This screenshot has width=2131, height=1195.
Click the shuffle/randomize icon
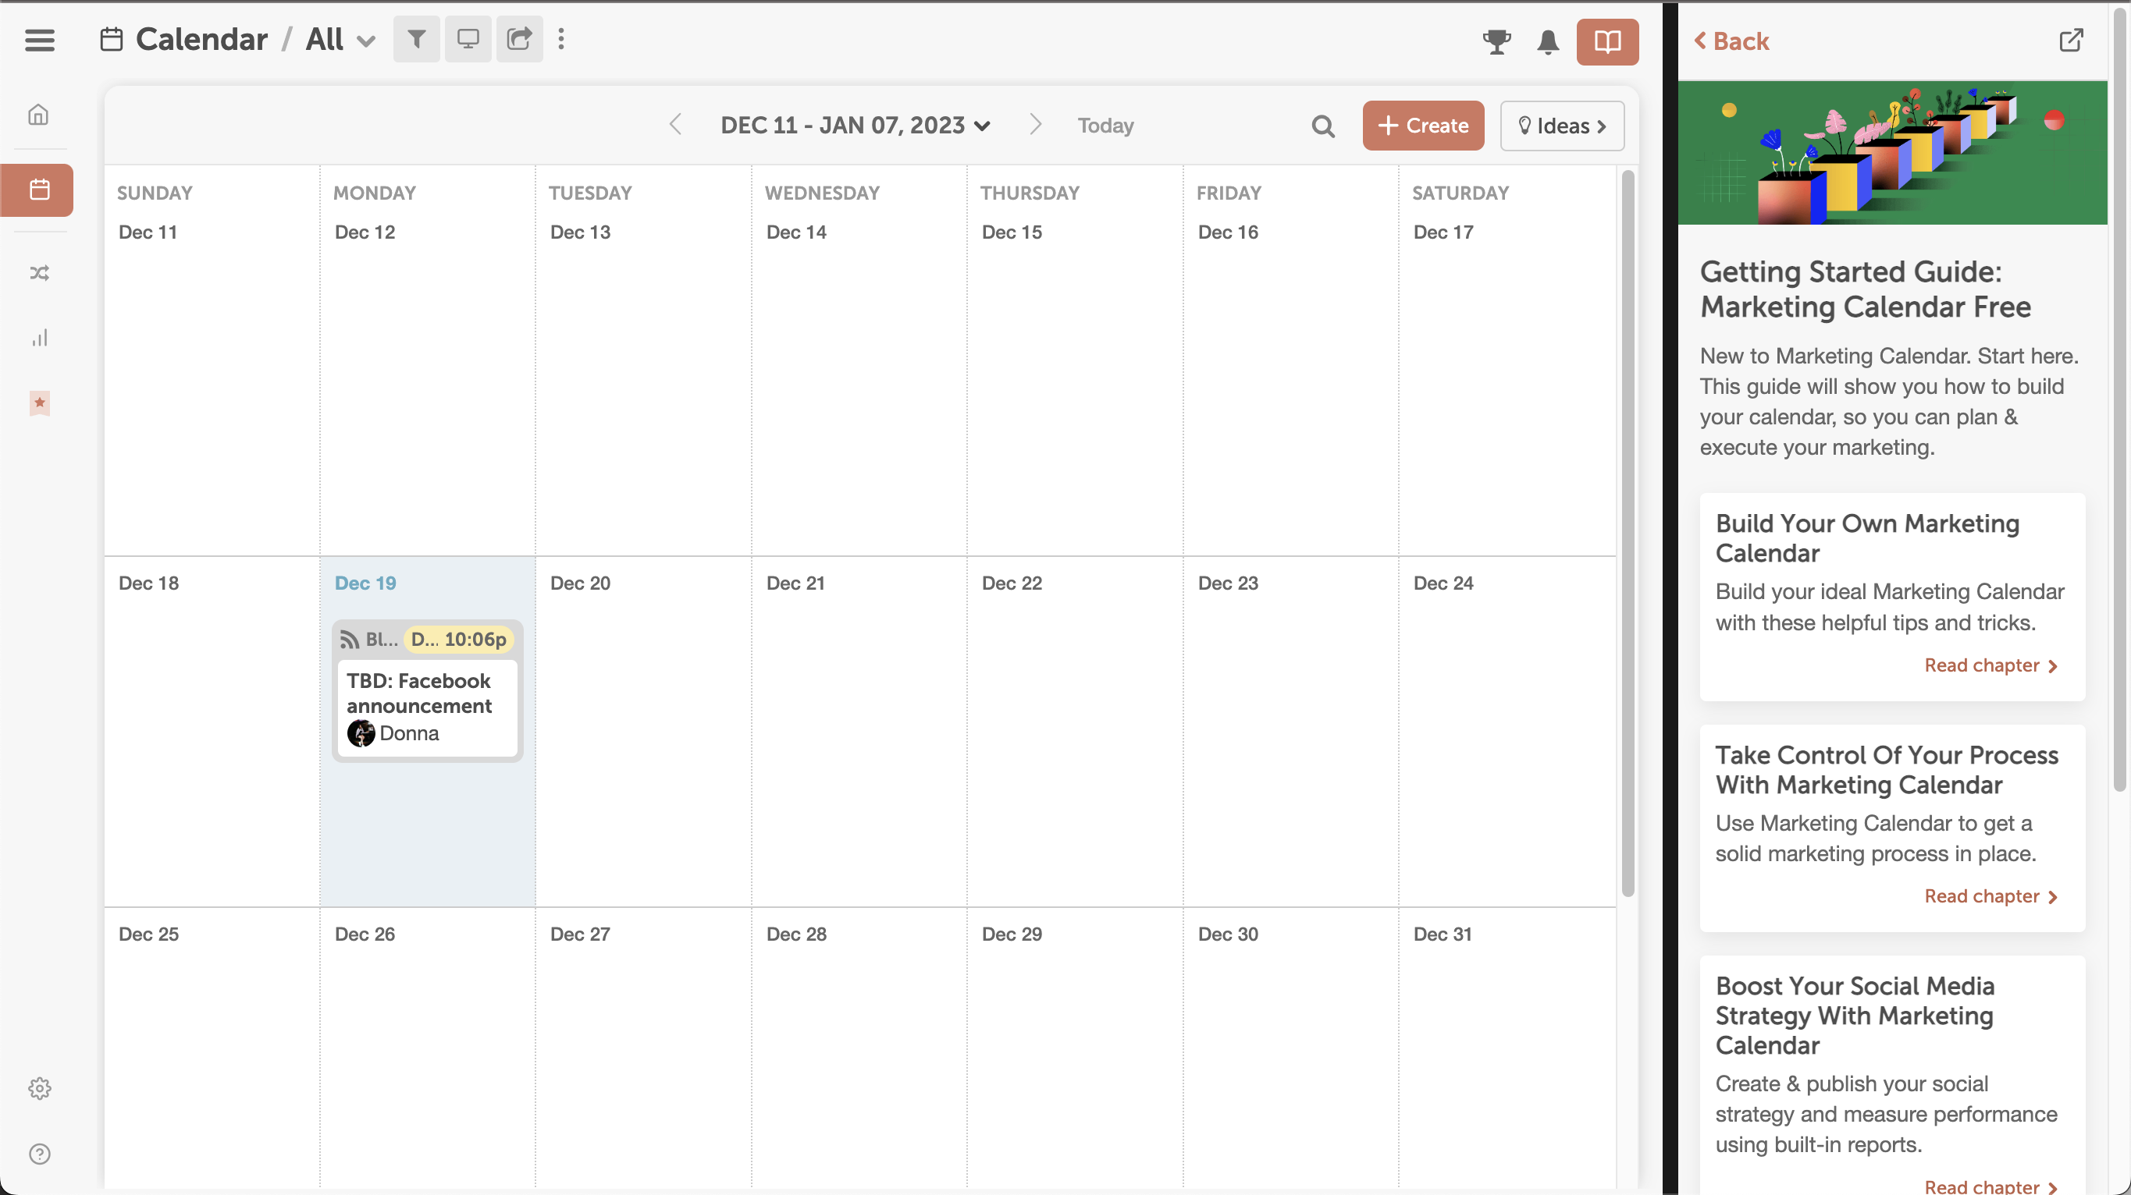coord(40,274)
